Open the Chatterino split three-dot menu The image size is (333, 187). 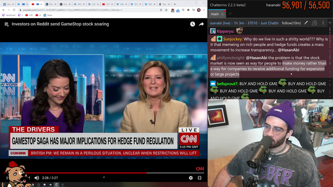323,23
